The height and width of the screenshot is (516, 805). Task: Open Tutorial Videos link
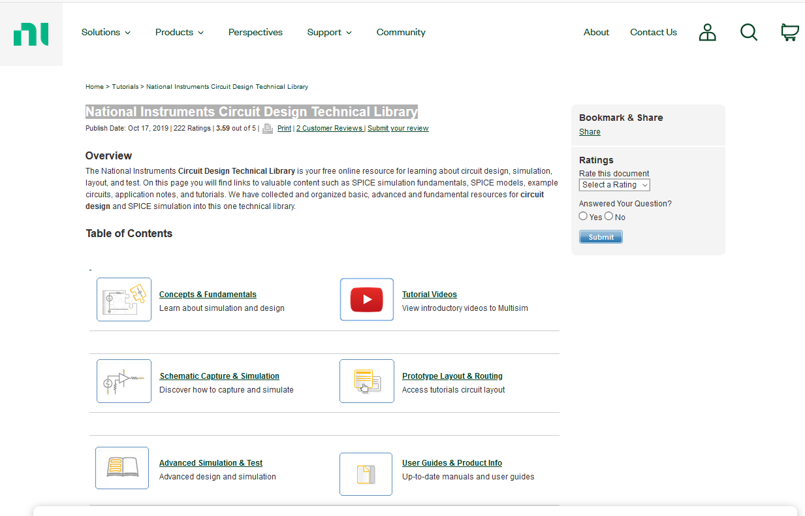pos(430,295)
